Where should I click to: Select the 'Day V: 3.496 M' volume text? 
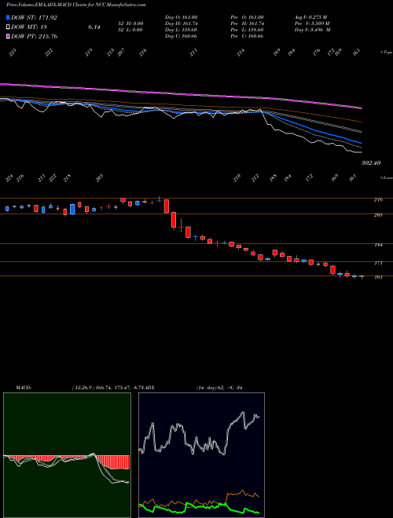(313, 30)
